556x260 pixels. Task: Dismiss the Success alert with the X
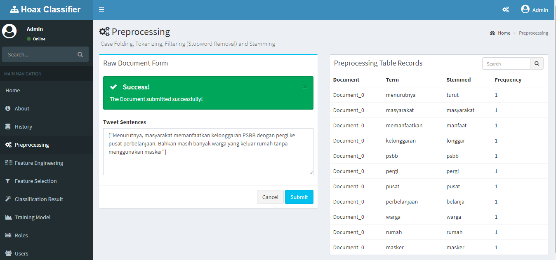[305, 87]
